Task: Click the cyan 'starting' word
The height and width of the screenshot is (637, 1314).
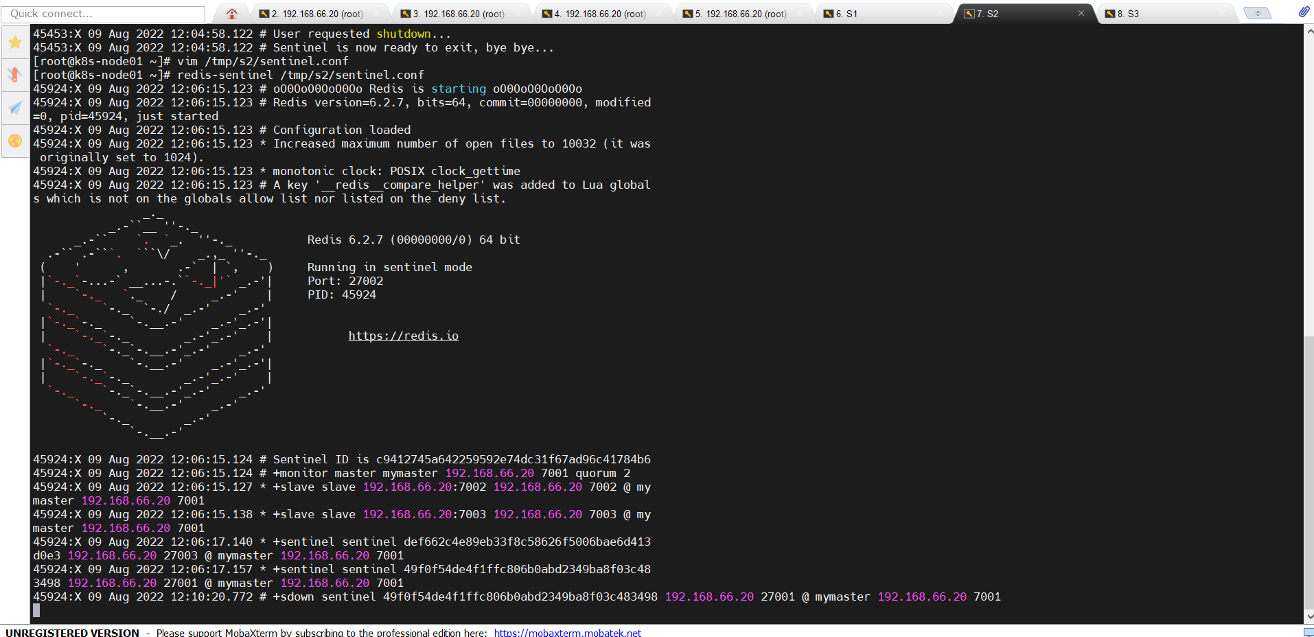Action: [459, 89]
